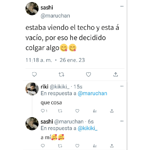Viewport: 150px width, 150px height.
Task: Open more options on sashi's reply
Action: pyautogui.click(x=122, y=121)
